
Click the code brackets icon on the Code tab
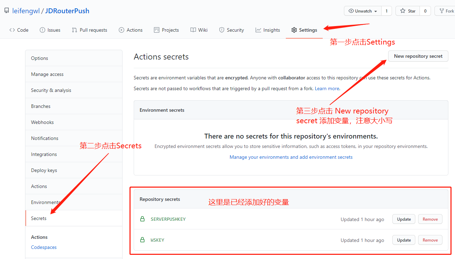coord(12,30)
